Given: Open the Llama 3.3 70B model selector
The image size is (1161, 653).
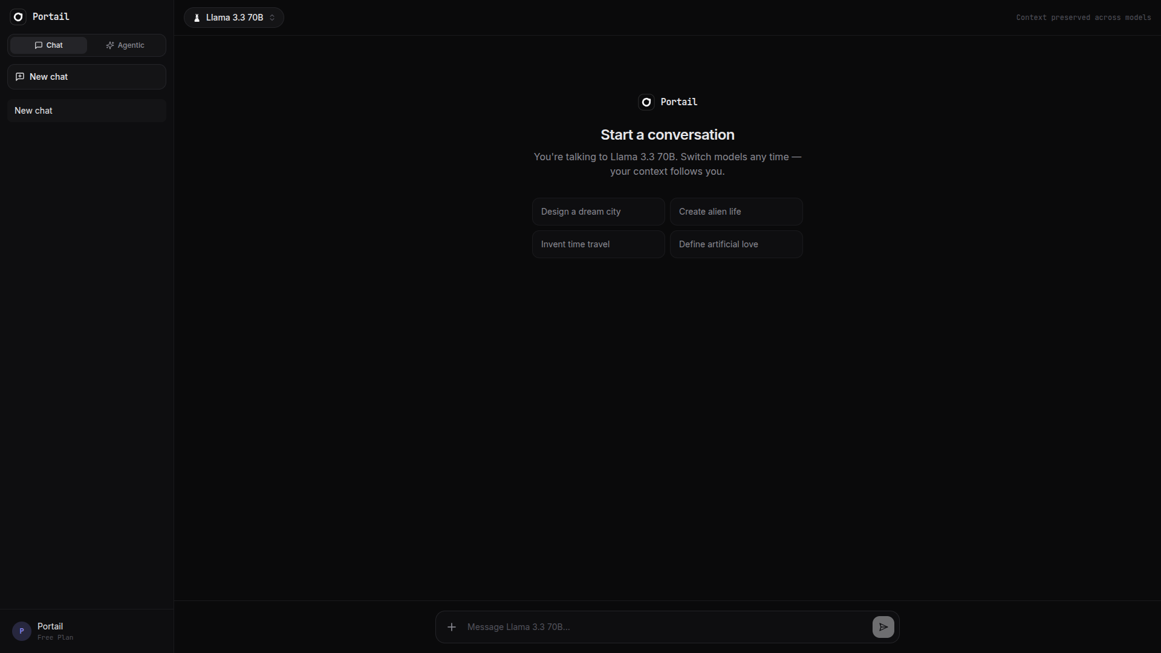Looking at the screenshot, I should 234,18.
